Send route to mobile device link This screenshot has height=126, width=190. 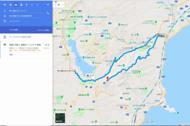(20, 37)
